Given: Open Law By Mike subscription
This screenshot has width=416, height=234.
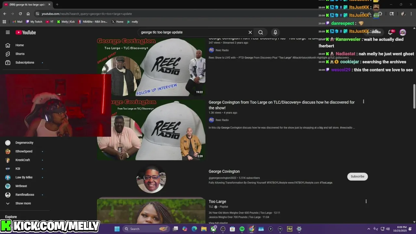Looking at the screenshot, I should point(24,177).
